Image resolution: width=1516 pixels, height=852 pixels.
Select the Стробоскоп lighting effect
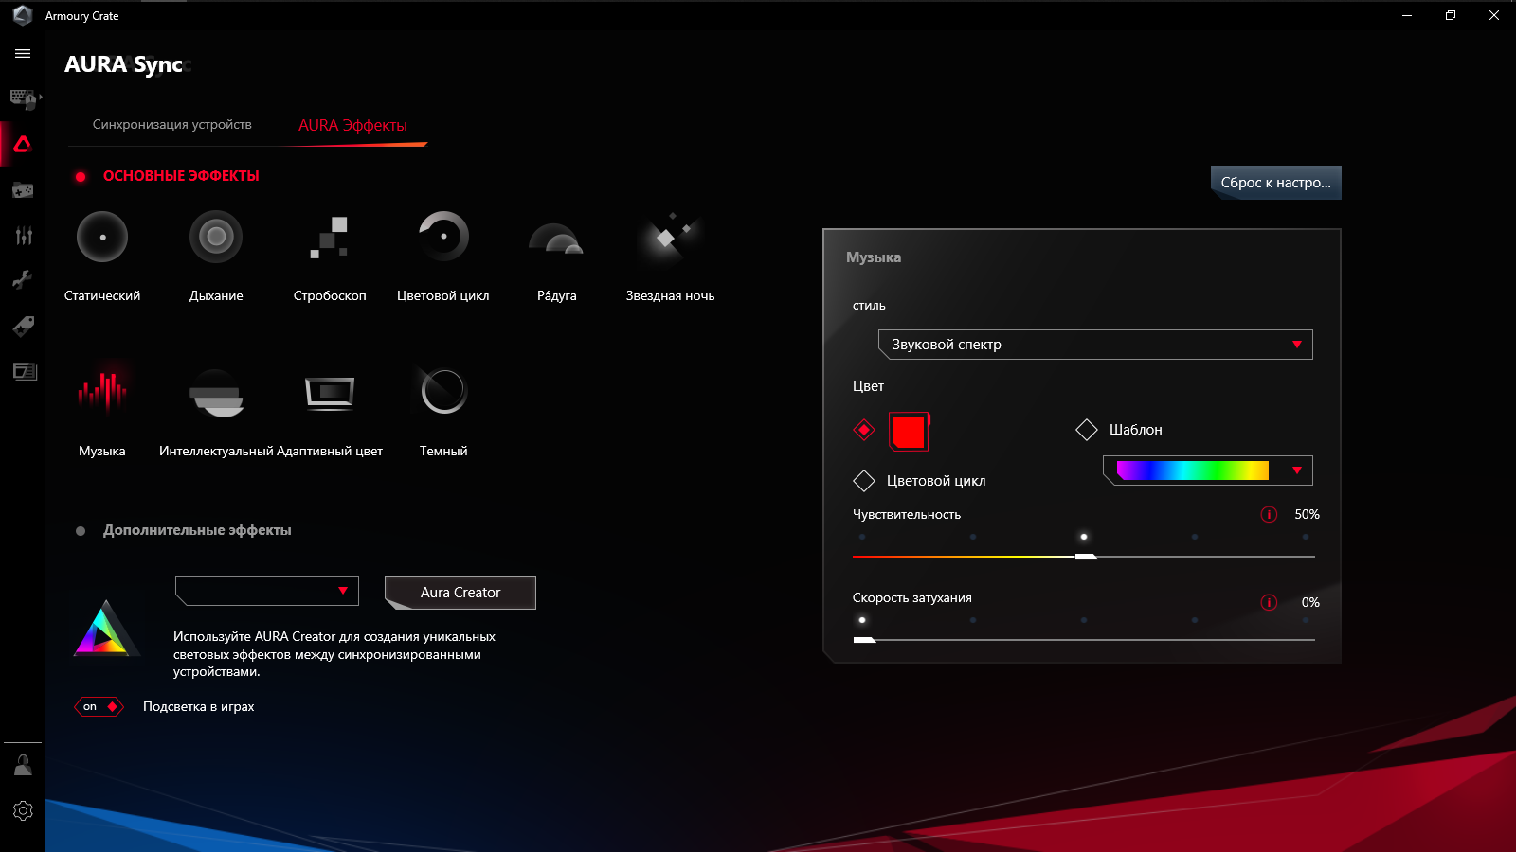[x=330, y=237]
